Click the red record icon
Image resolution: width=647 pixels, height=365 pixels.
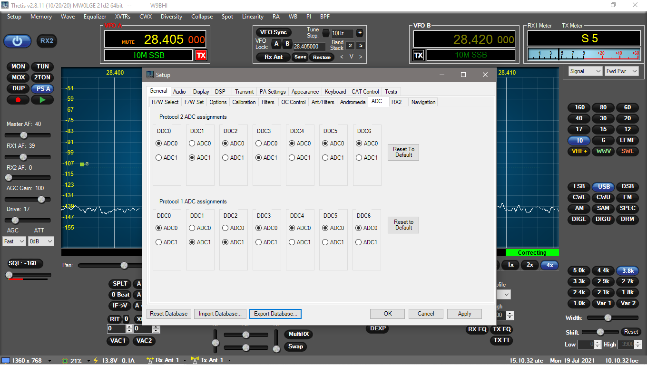(18, 99)
